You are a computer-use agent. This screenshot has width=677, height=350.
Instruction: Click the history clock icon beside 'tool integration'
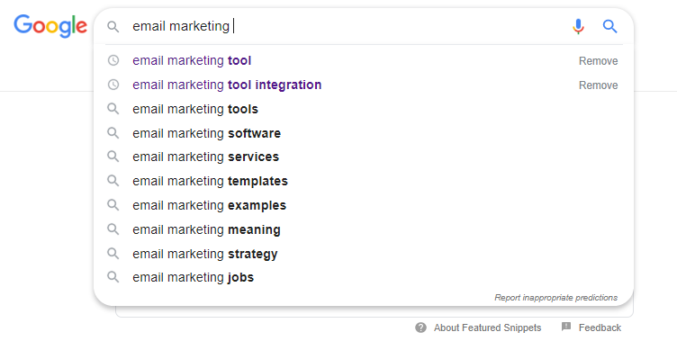pyautogui.click(x=113, y=85)
